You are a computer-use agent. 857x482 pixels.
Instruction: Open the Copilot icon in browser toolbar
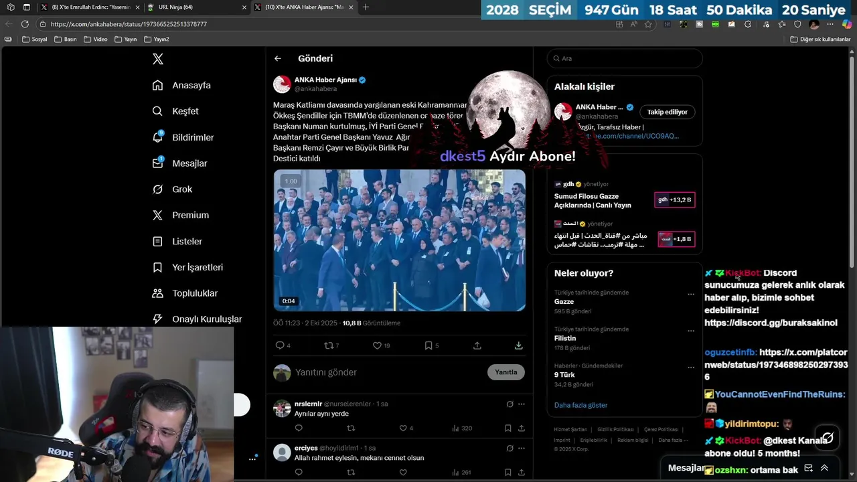846,24
